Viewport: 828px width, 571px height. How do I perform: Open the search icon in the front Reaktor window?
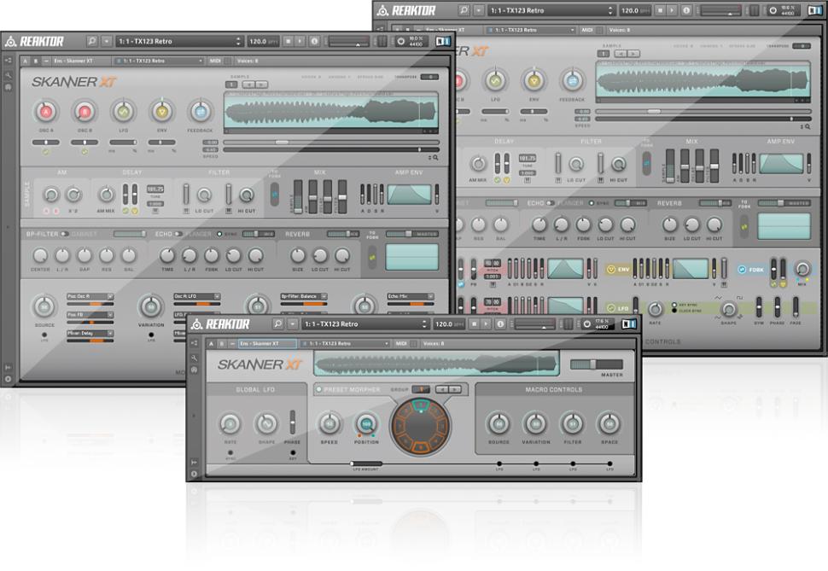pyautogui.click(x=278, y=323)
